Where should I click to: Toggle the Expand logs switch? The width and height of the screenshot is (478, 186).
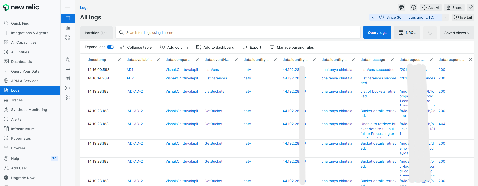coord(110,47)
